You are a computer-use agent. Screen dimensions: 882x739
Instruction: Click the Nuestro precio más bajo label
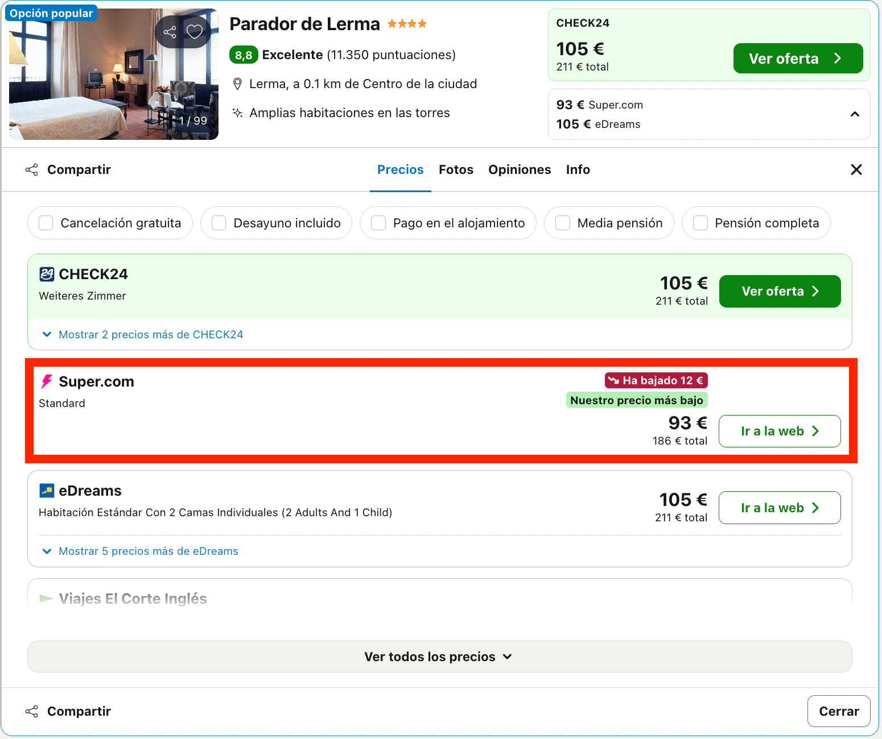tap(637, 400)
